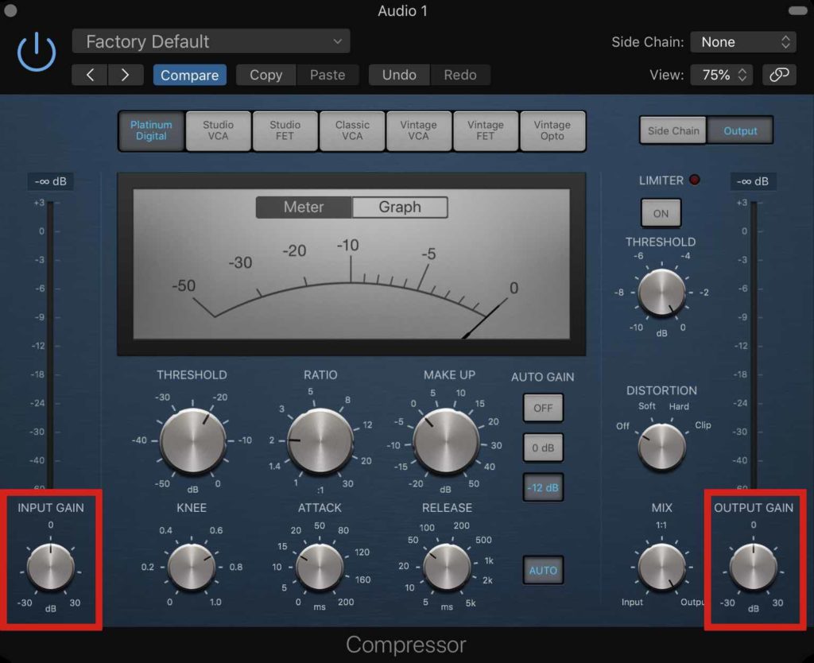Click the Mix knob control

[x=661, y=568]
